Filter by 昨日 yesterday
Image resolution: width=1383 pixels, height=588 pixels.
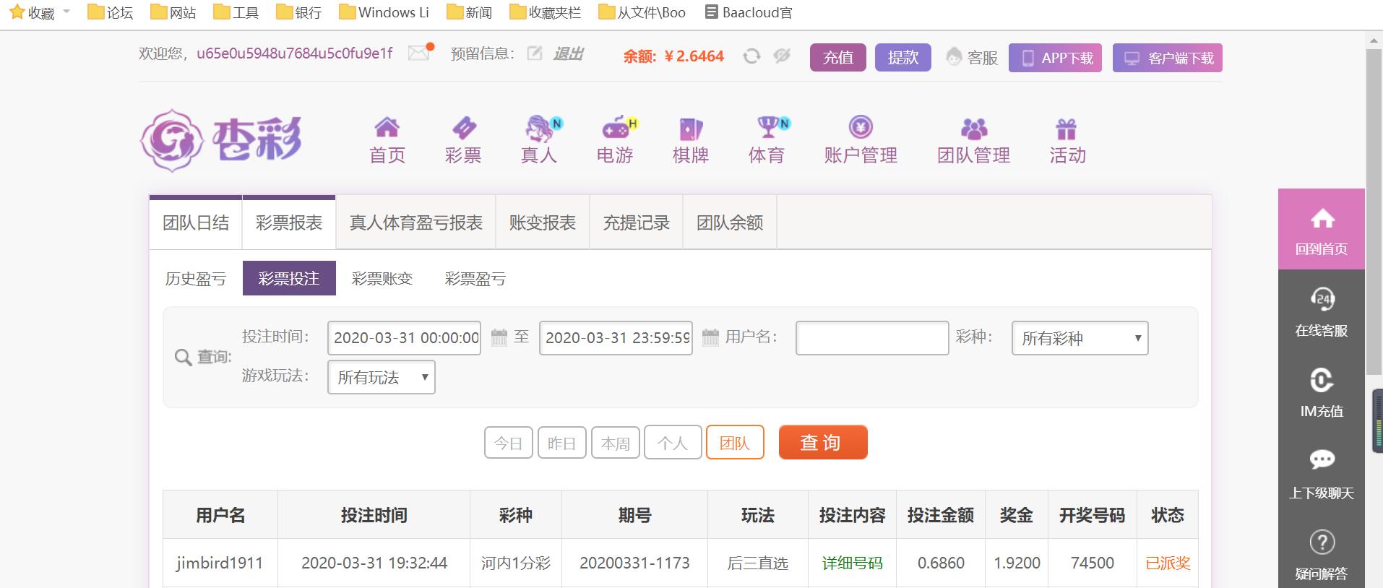click(x=562, y=443)
